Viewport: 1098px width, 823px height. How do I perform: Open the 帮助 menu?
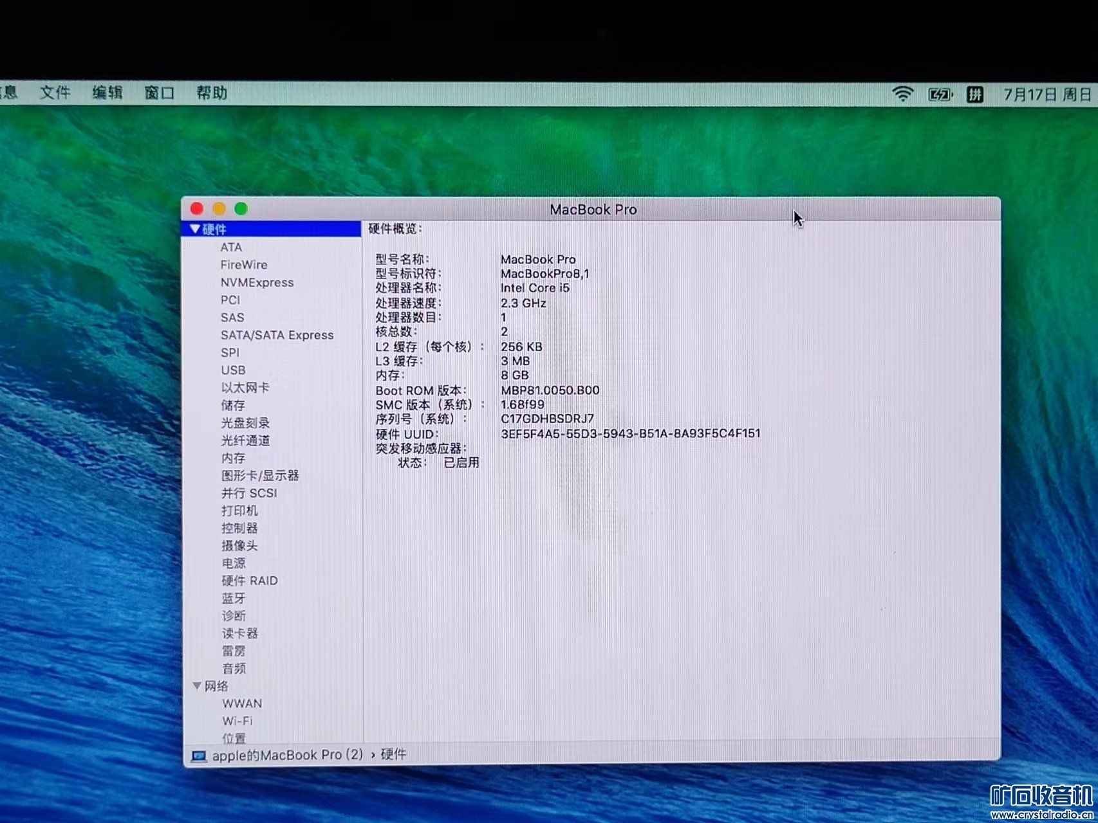click(x=212, y=93)
